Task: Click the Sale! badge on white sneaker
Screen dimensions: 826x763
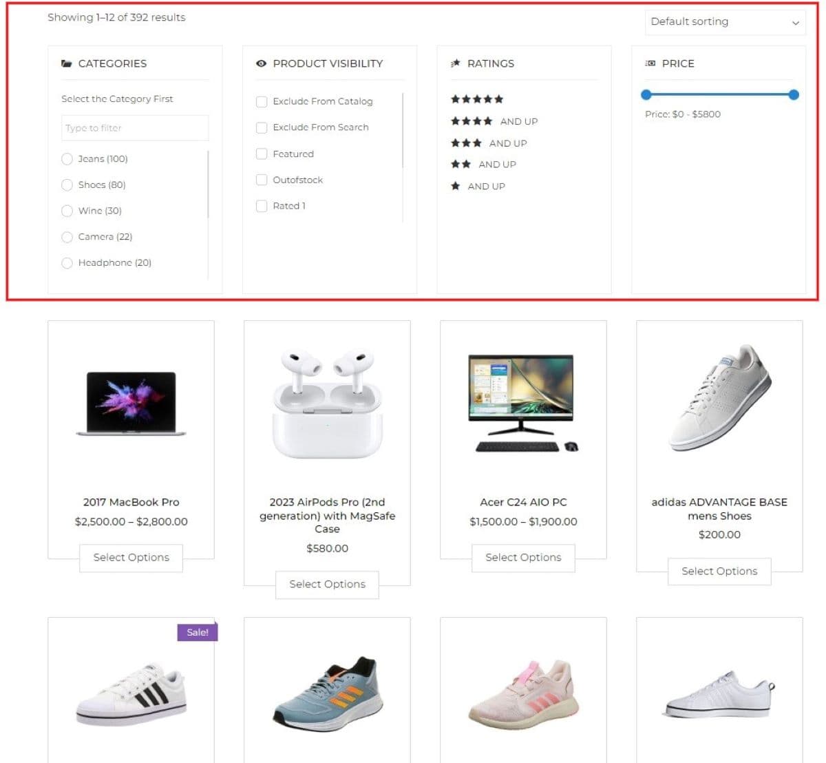Action: pos(198,632)
